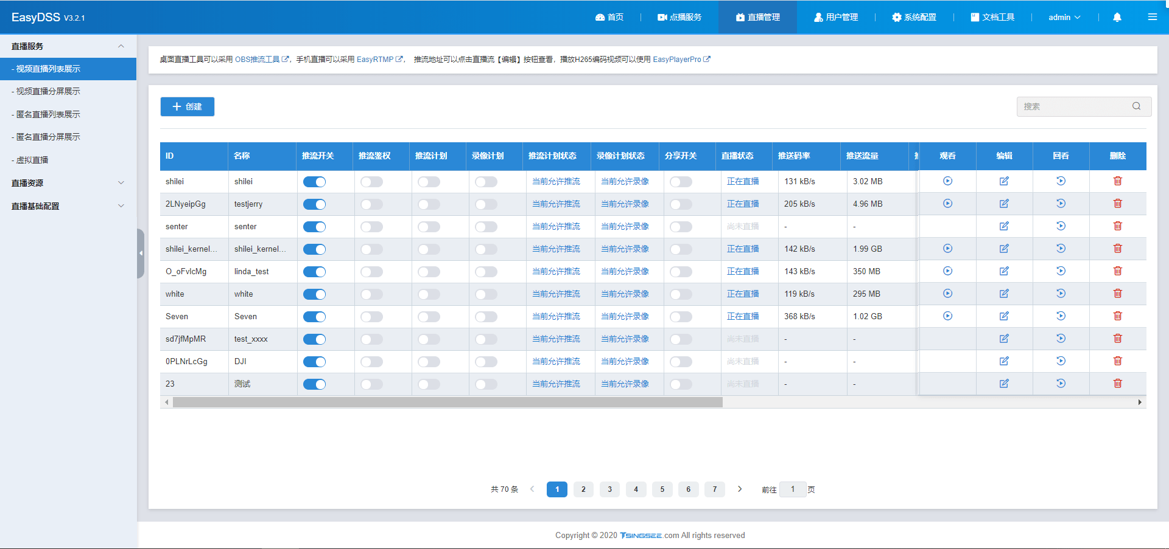This screenshot has width=1169, height=549.
Task: Expand the 直播资源 sidebar section
Action: pos(68,183)
